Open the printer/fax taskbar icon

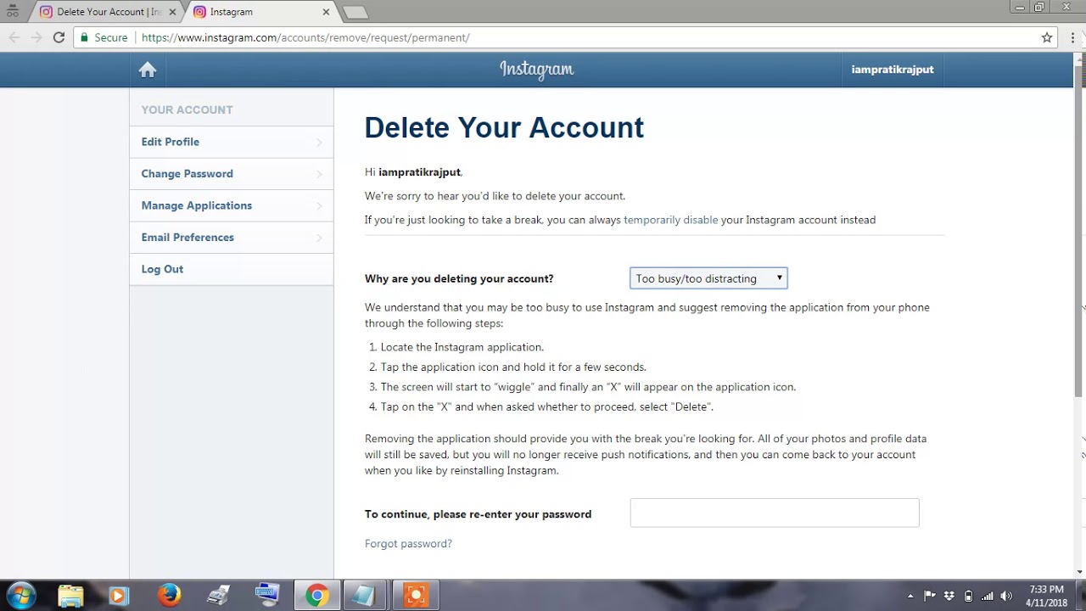point(218,596)
